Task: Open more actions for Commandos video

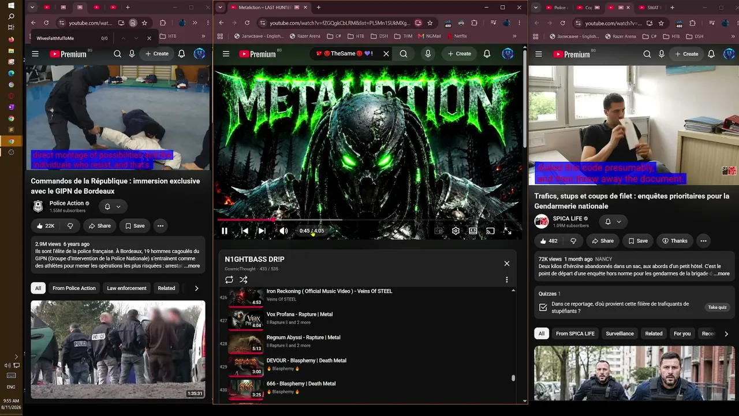Action: click(161, 226)
